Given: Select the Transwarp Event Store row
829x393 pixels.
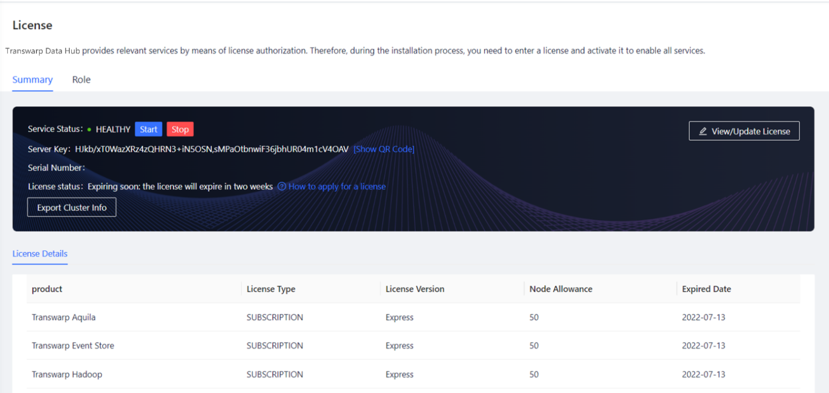Looking at the screenshot, I should pyautogui.click(x=414, y=346).
